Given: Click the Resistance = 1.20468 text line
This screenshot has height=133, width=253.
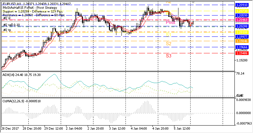Looking at the screenshot, I should click(34, 15).
